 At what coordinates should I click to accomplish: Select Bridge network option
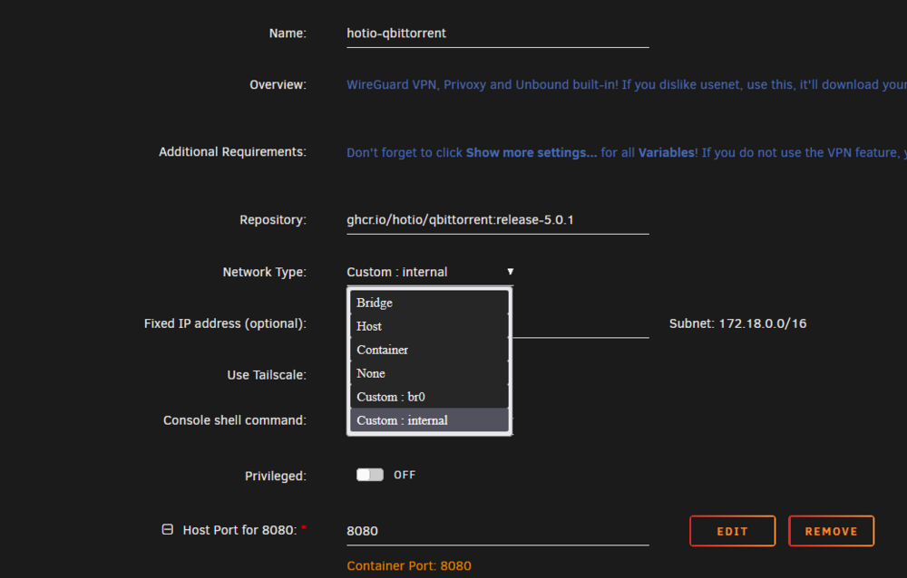coord(429,303)
